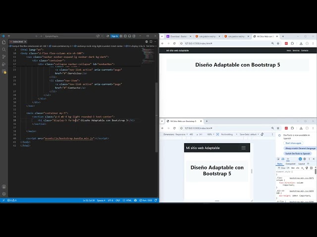
Task: Open the Source Control view in VS Code
Action: (4, 57)
